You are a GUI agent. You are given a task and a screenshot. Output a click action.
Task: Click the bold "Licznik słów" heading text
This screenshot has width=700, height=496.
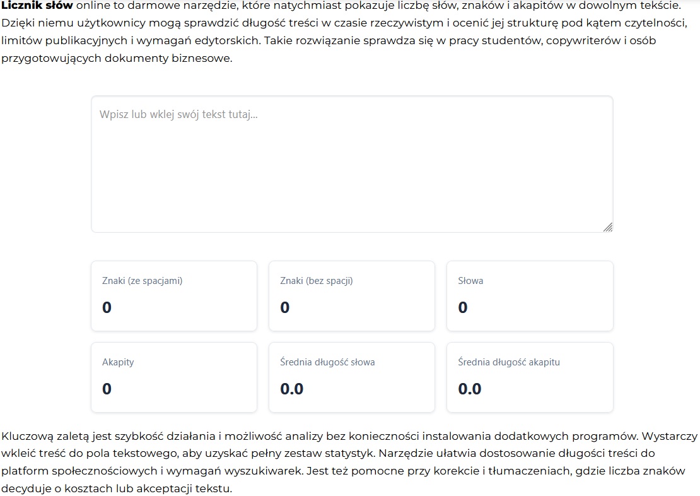click(37, 5)
